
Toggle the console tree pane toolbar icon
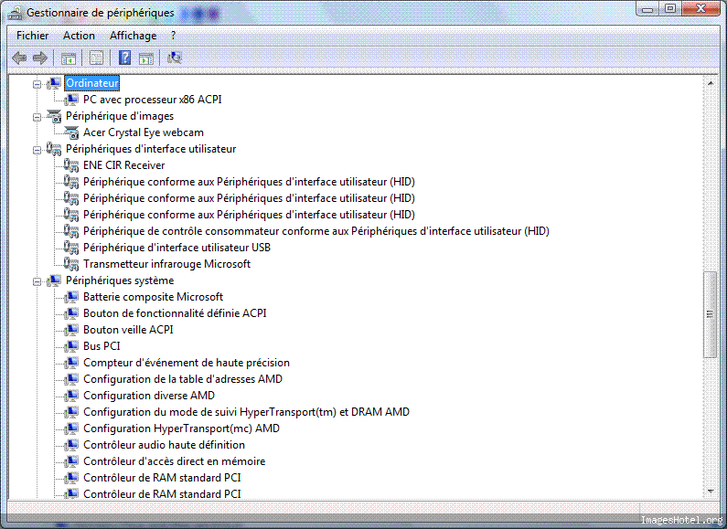coord(69,58)
